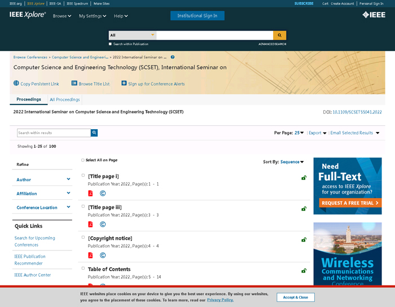395x307 pixels.
Task: Click Wireless Communications and Networking ad
Action: (x=348, y=254)
